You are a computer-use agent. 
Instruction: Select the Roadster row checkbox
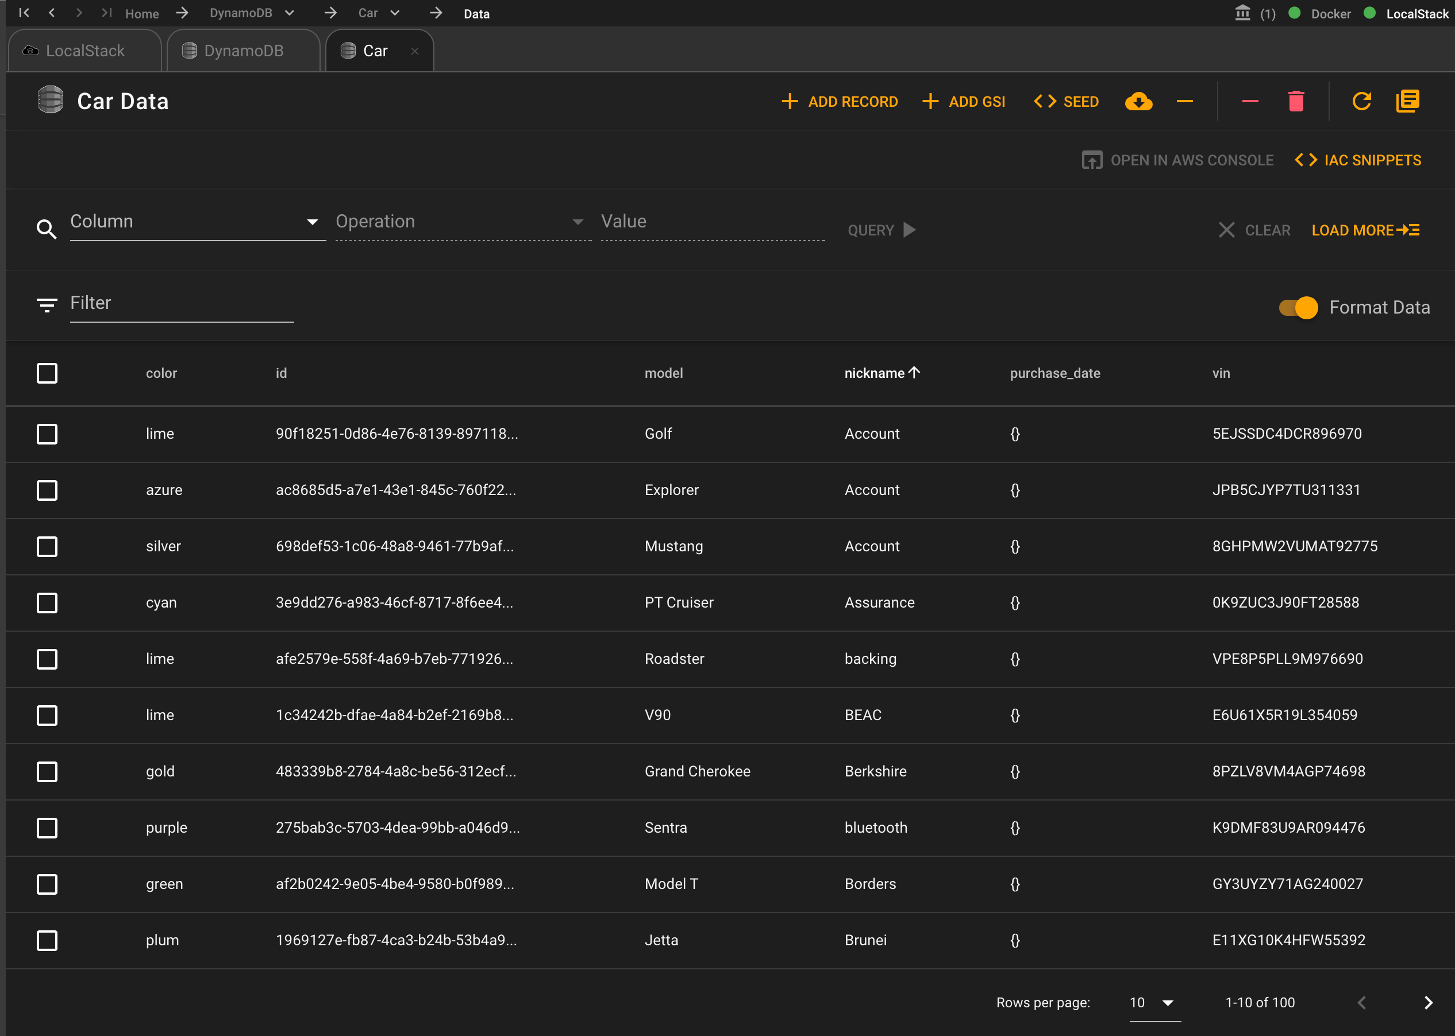47,659
